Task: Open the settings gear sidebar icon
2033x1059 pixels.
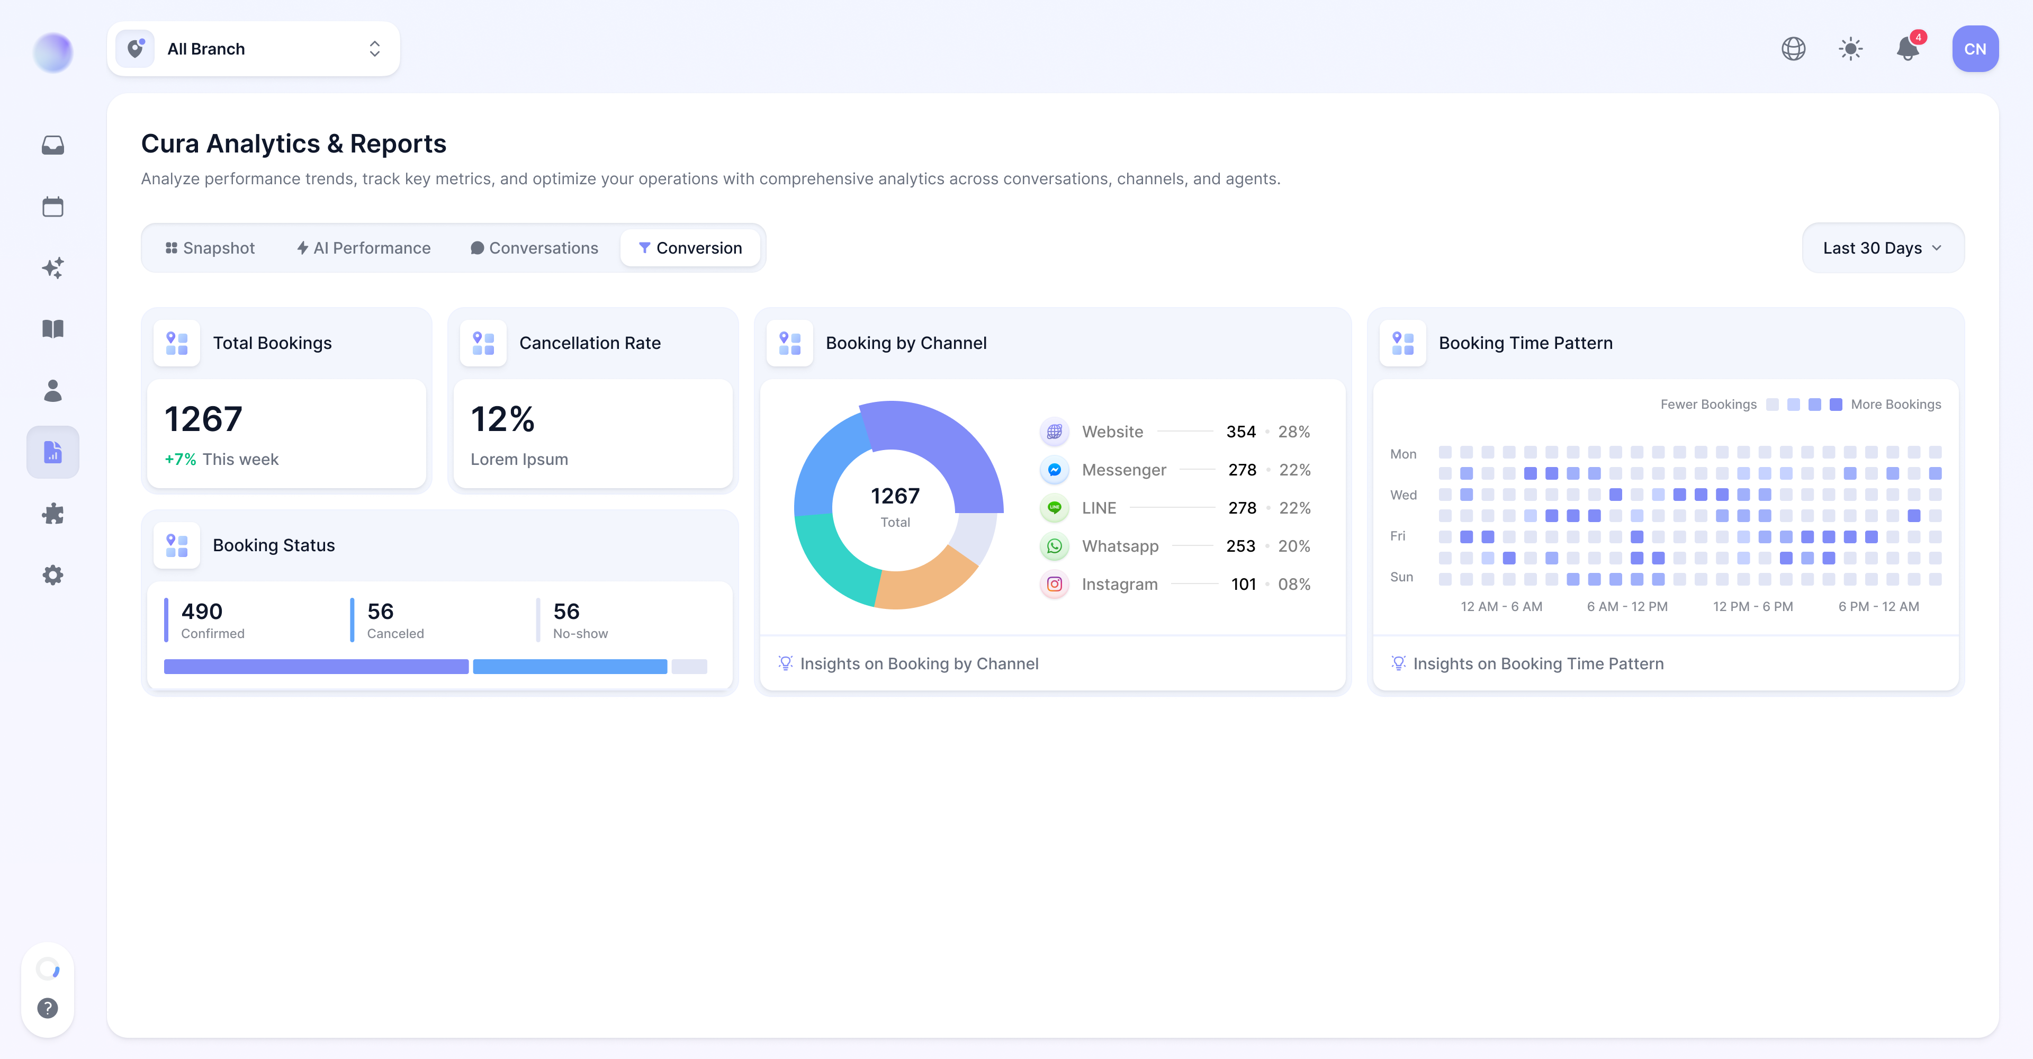Action: point(53,575)
